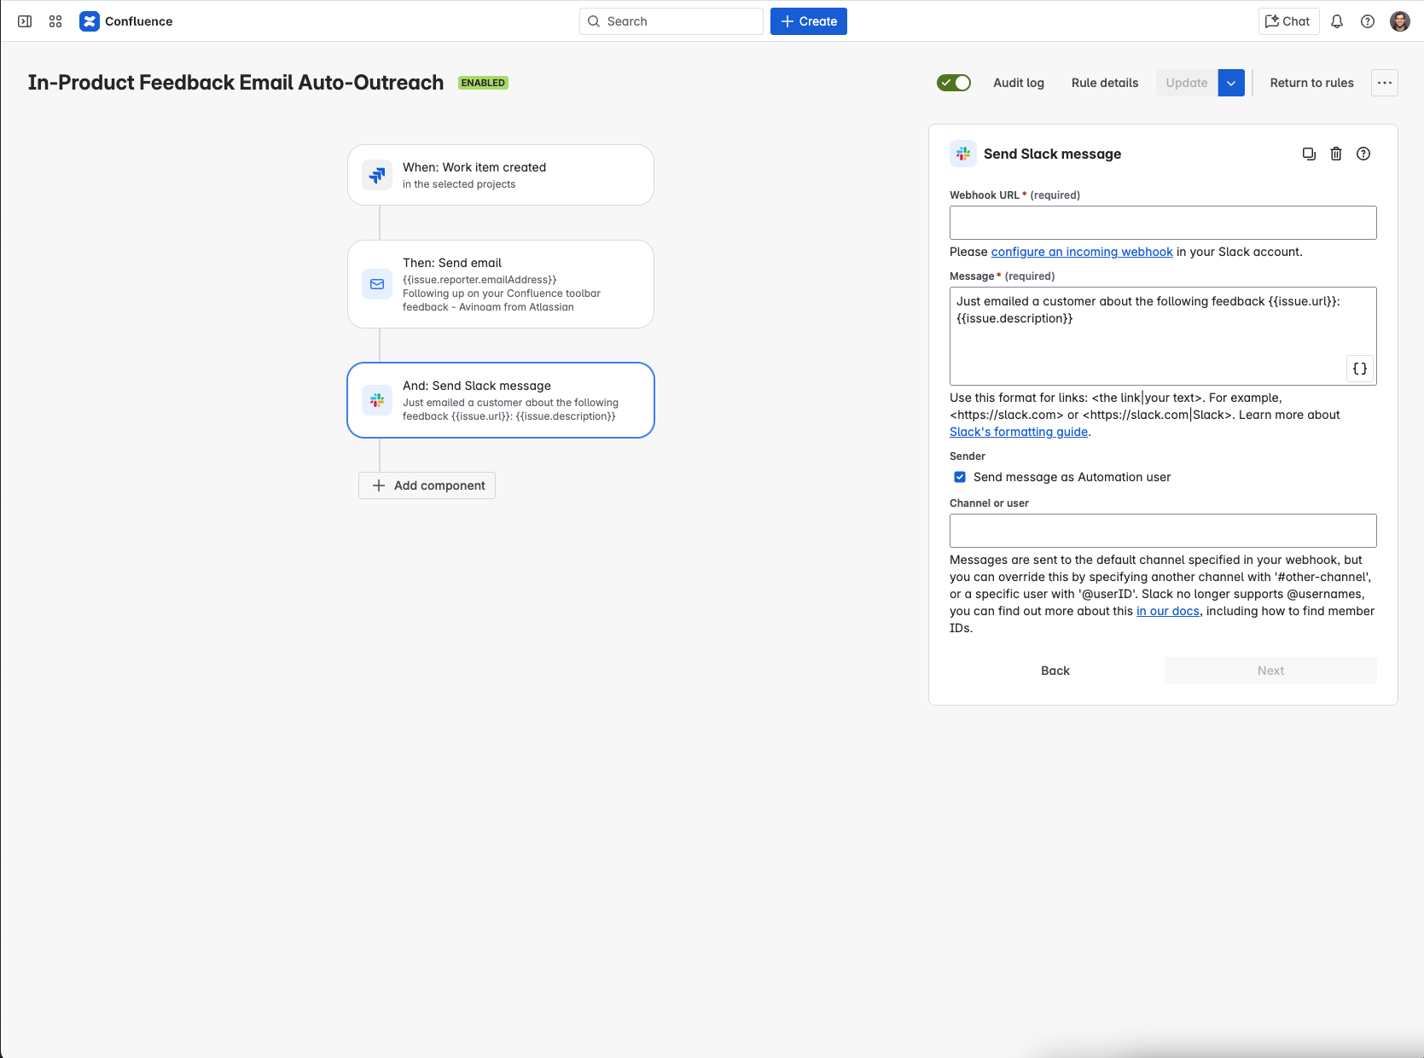
Task: Click the Webhook URL input field
Action: (x=1162, y=222)
